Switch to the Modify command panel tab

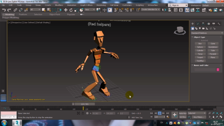point(198,24)
